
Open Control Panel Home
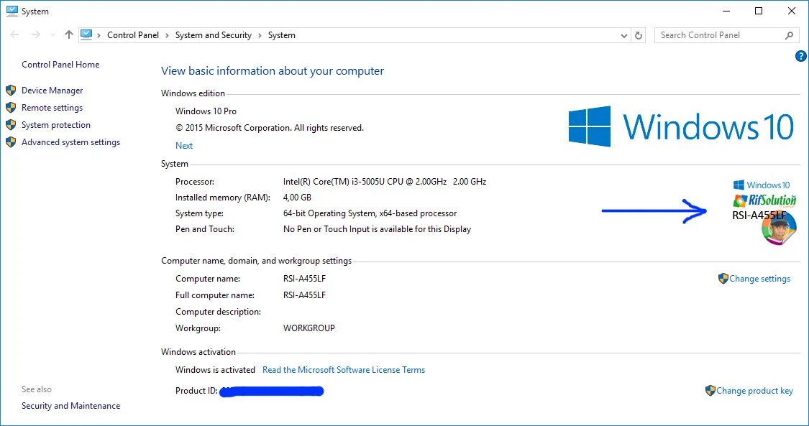(x=60, y=65)
